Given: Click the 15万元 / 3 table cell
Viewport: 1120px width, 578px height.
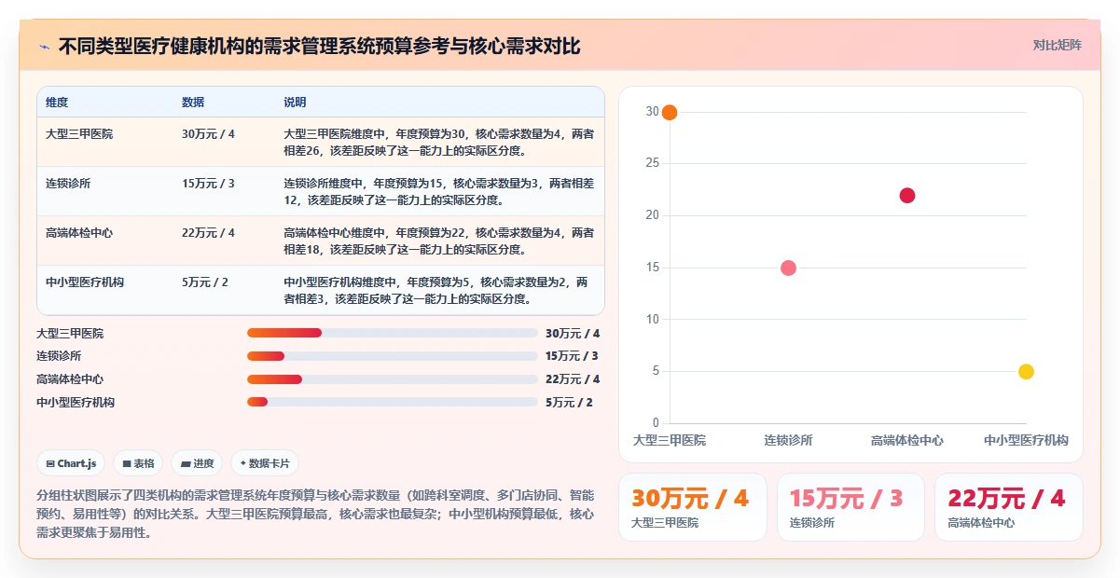Looking at the screenshot, I should [208, 184].
